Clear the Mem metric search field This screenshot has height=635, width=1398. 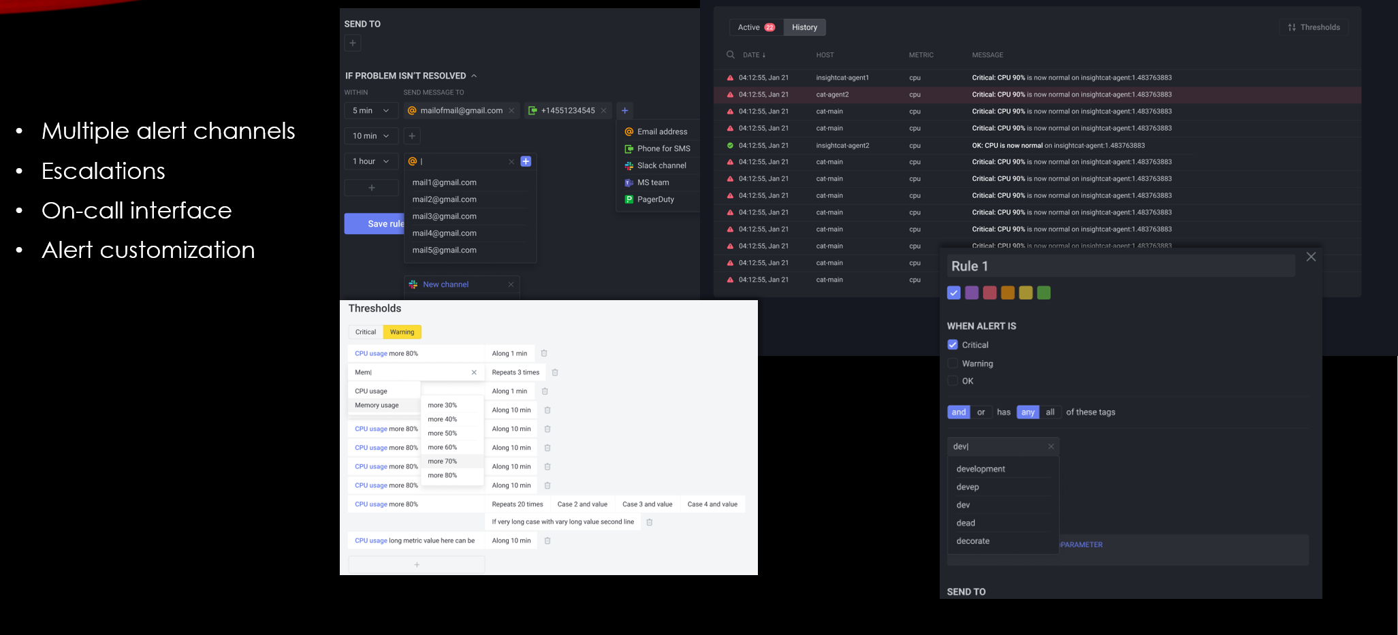point(474,372)
